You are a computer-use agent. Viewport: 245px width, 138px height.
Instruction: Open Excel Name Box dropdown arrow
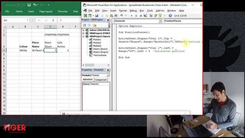tap(27, 20)
